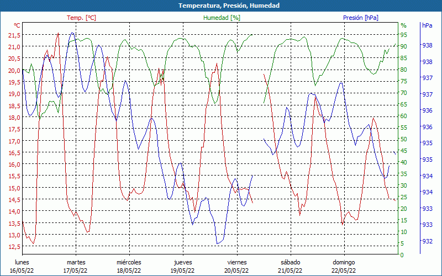Click the green '50' humidity axis tick

coord(404,139)
